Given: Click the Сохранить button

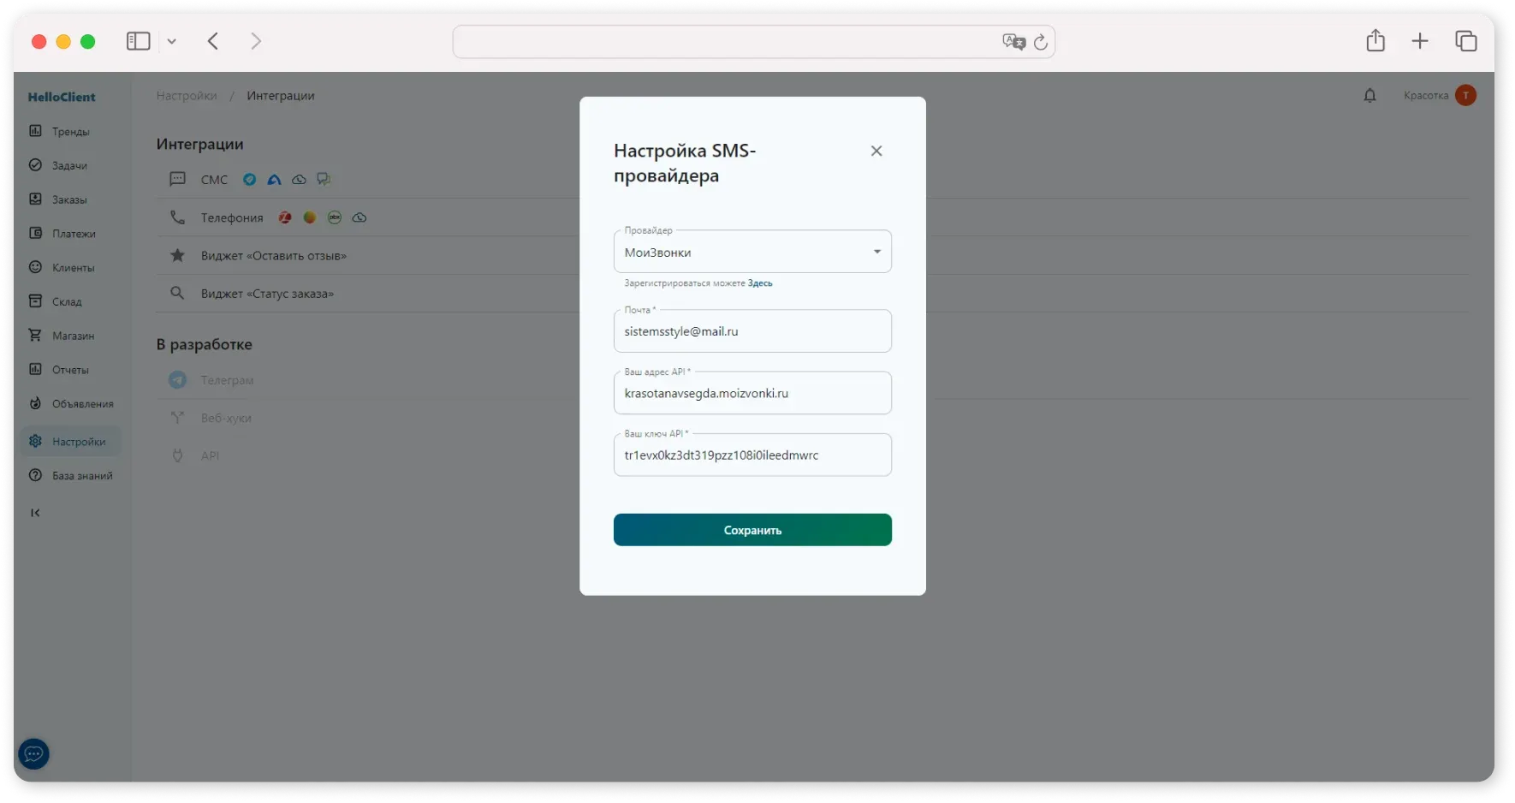Looking at the screenshot, I should pyautogui.click(x=752, y=530).
